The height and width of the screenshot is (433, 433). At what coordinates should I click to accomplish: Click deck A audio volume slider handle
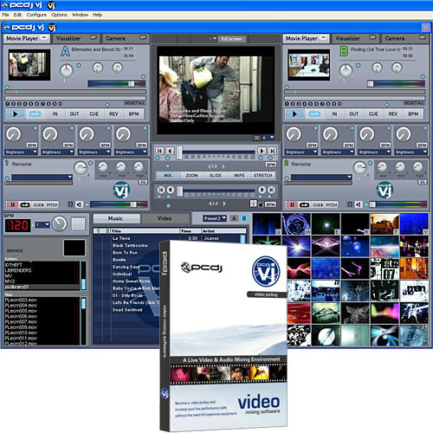click(x=133, y=204)
